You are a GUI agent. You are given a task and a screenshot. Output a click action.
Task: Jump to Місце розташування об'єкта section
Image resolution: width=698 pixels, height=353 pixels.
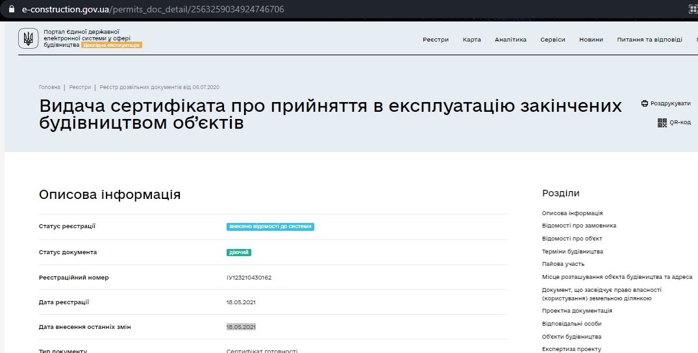[617, 277]
